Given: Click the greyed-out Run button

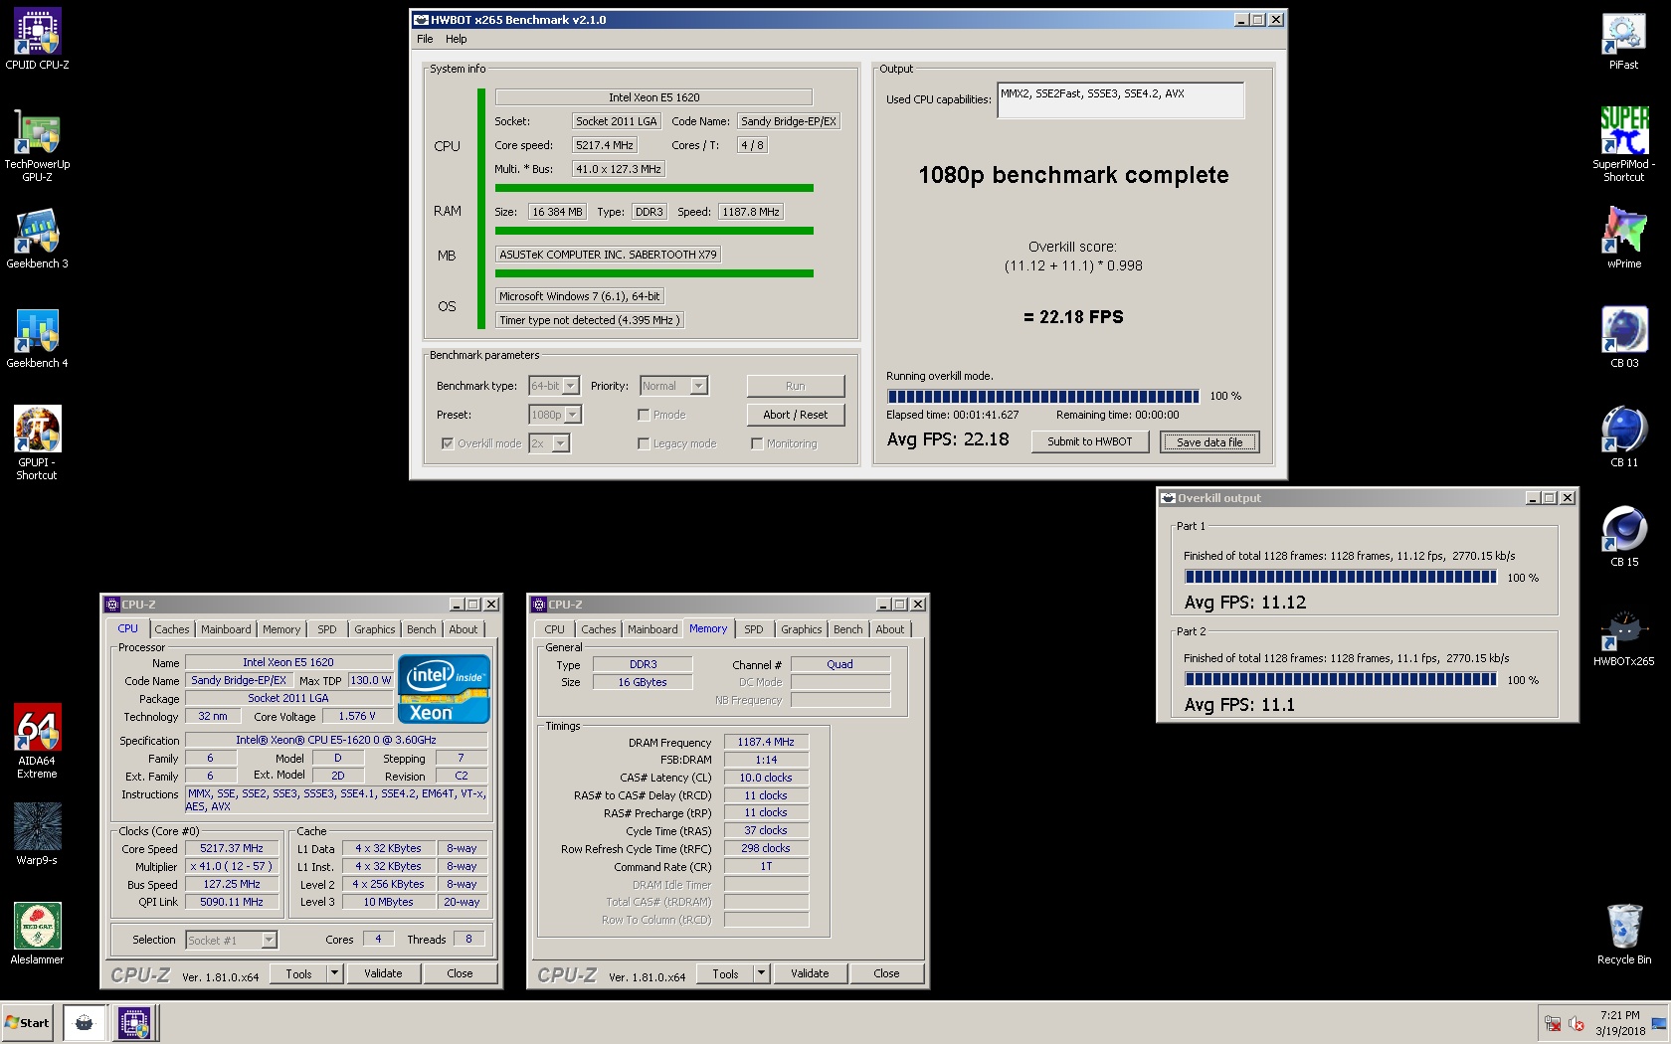Looking at the screenshot, I should pyautogui.click(x=796, y=386).
